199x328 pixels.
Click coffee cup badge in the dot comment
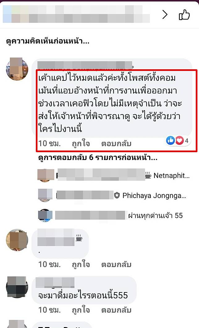click(x=79, y=238)
